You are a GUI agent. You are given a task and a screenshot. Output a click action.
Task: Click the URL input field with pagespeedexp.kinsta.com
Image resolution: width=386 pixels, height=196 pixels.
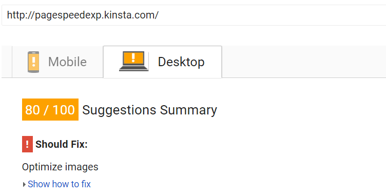[x=194, y=15]
